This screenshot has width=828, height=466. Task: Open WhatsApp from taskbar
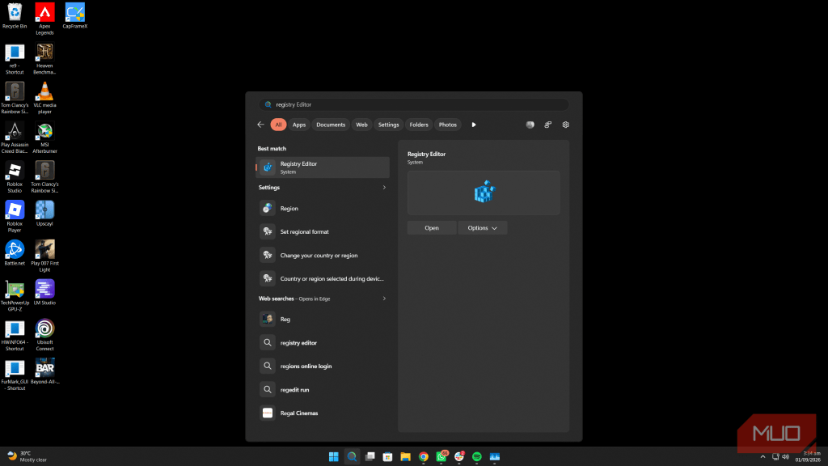441,456
